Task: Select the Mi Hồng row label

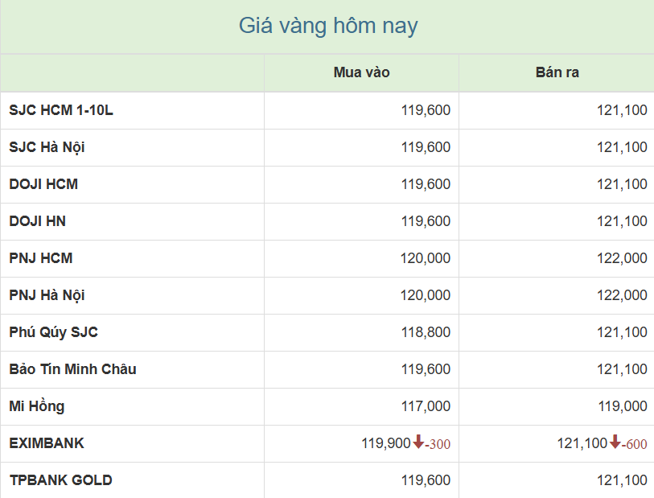Action: coord(37,406)
